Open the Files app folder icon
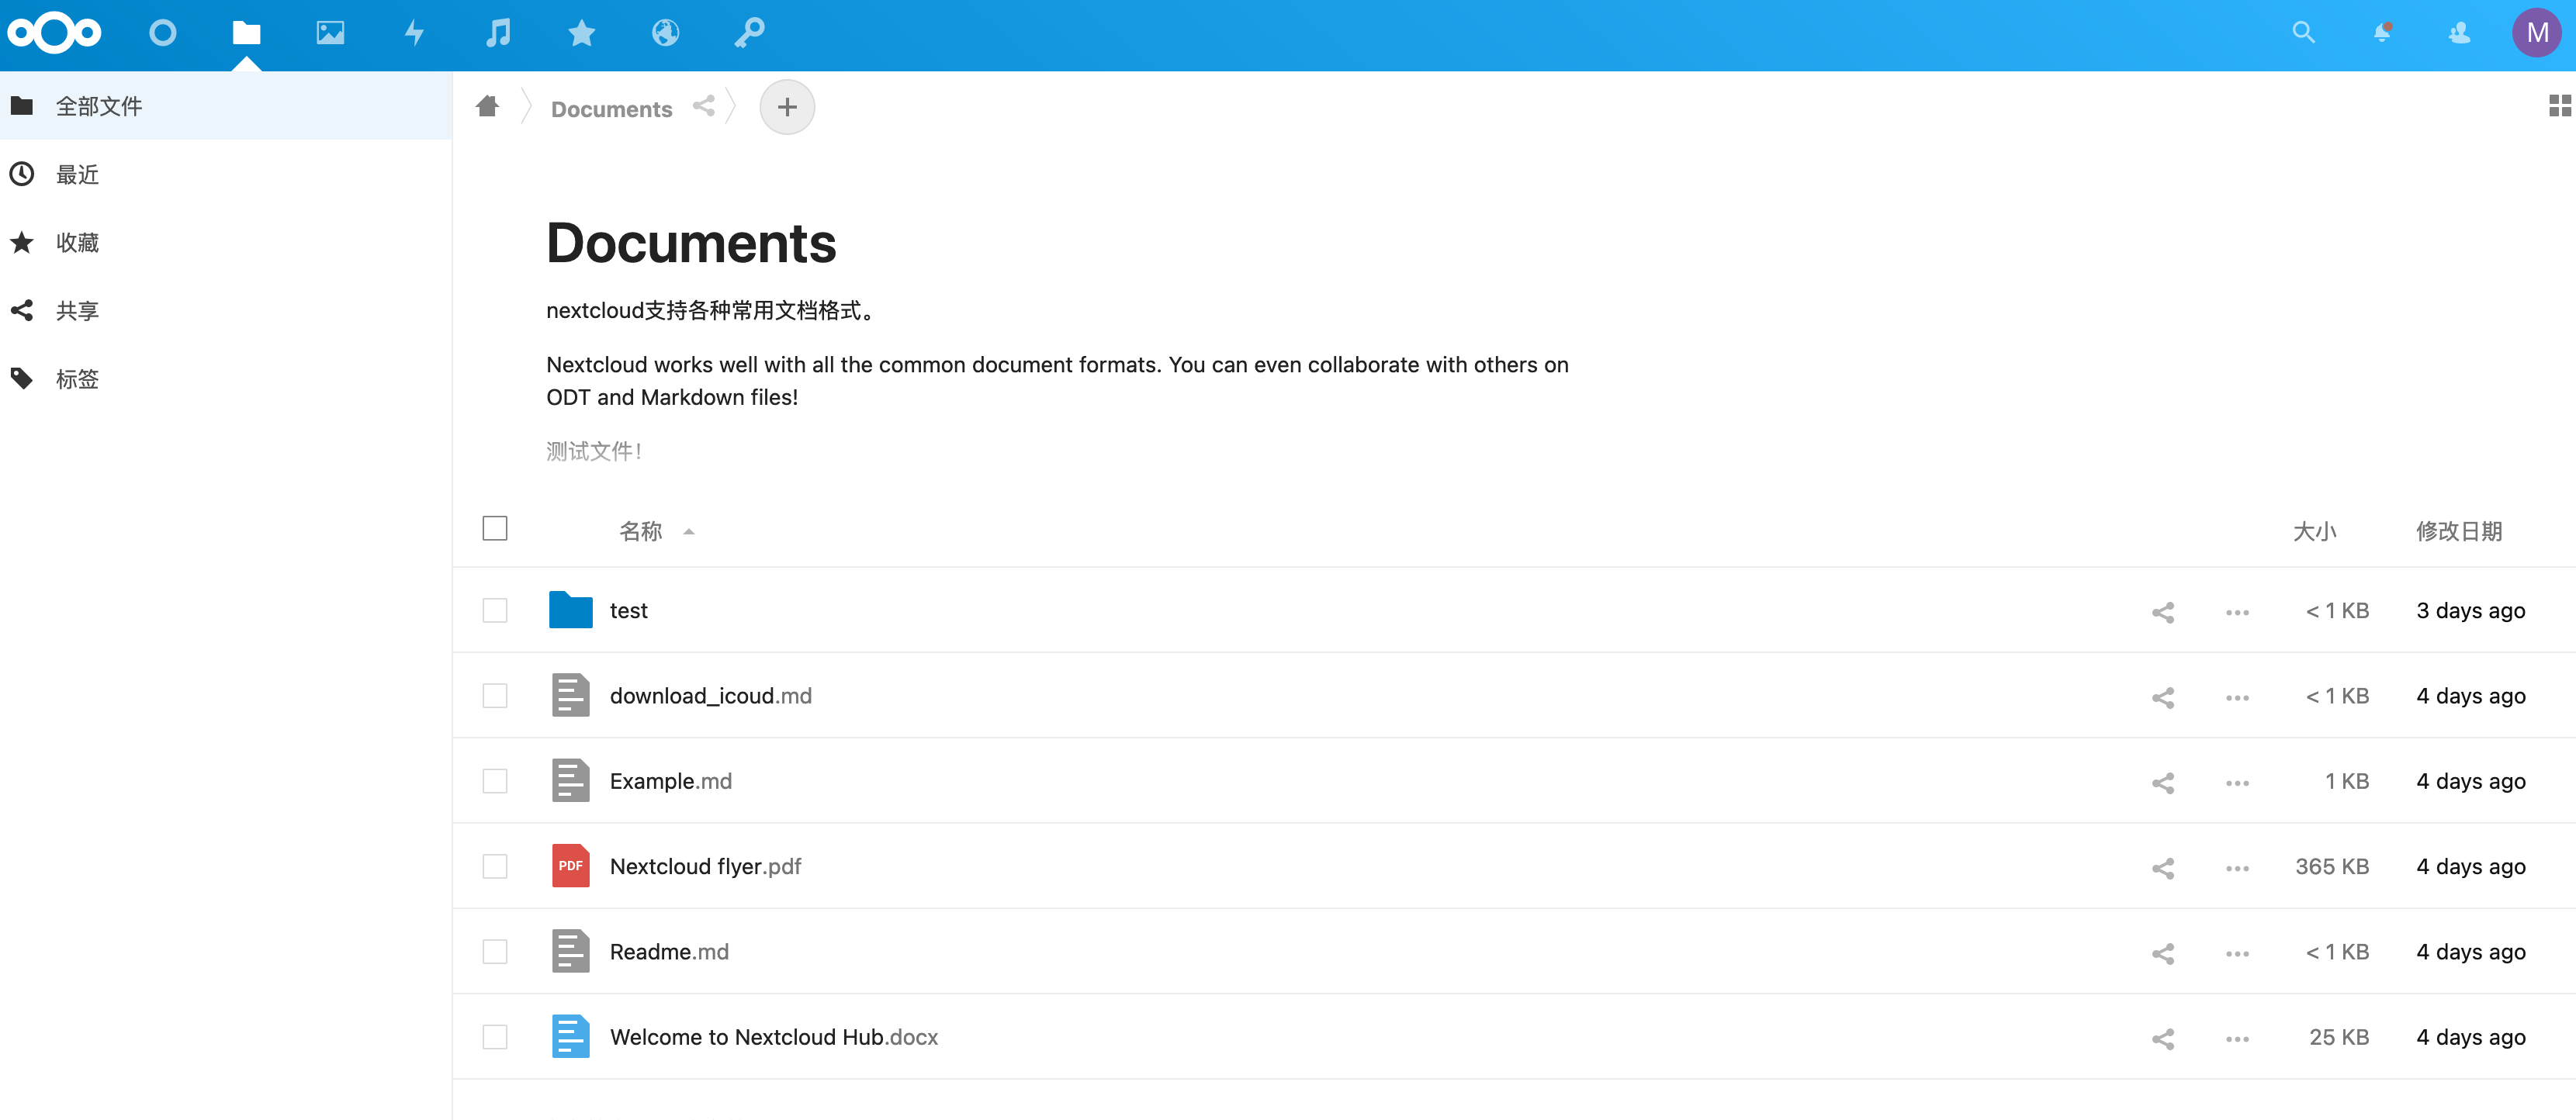Viewport: 2576px width, 1120px height. pyautogui.click(x=246, y=33)
